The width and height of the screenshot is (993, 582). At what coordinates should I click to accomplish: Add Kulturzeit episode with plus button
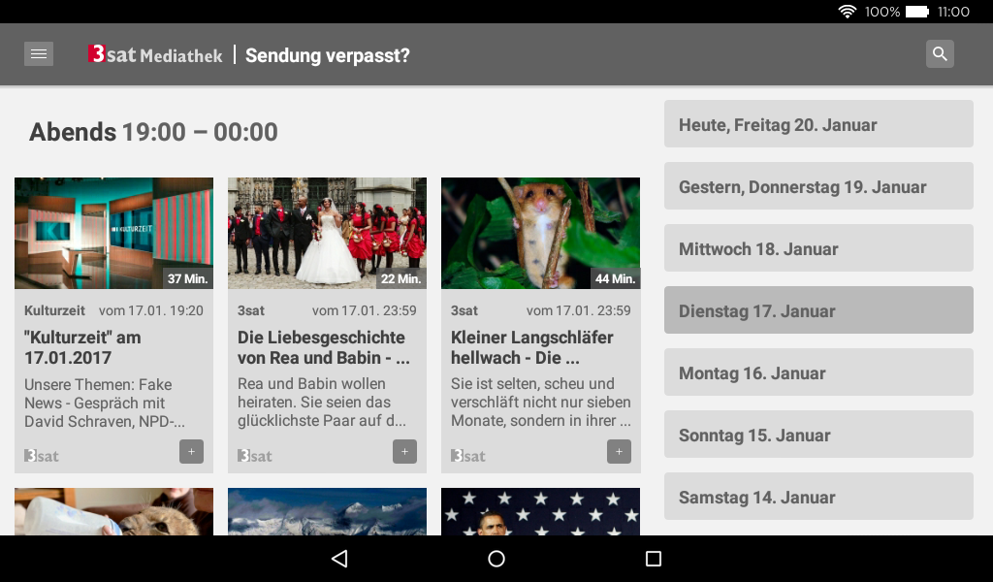click(x=191, y=451)
